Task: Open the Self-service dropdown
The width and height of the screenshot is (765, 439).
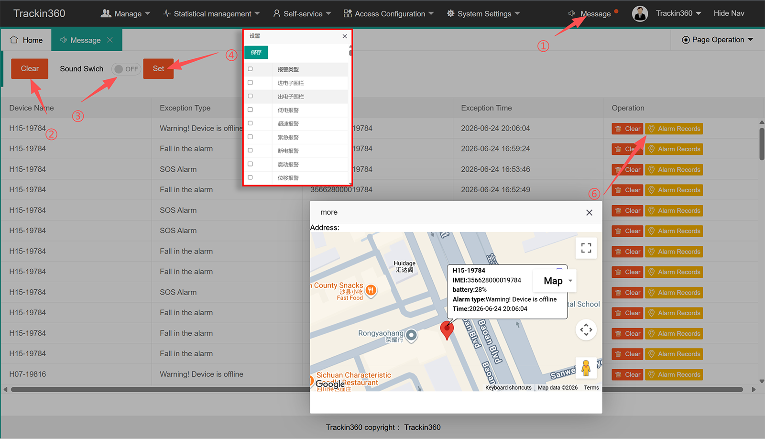Action: [302, 13]
